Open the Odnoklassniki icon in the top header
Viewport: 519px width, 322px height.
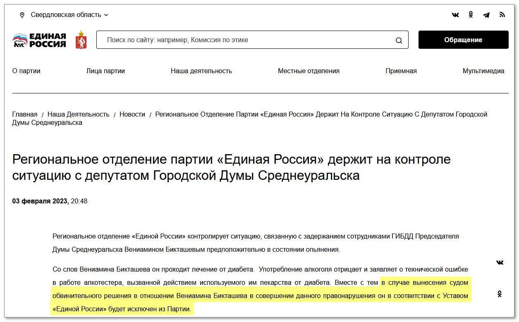click(471, 15)
